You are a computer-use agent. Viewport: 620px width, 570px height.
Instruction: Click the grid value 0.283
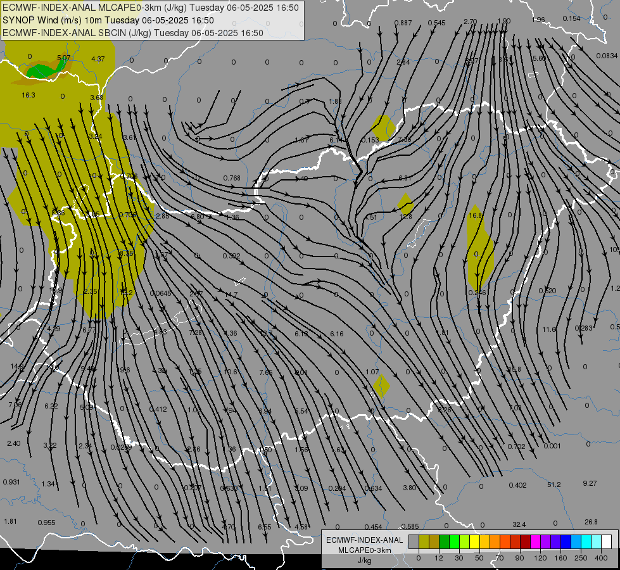584,328
